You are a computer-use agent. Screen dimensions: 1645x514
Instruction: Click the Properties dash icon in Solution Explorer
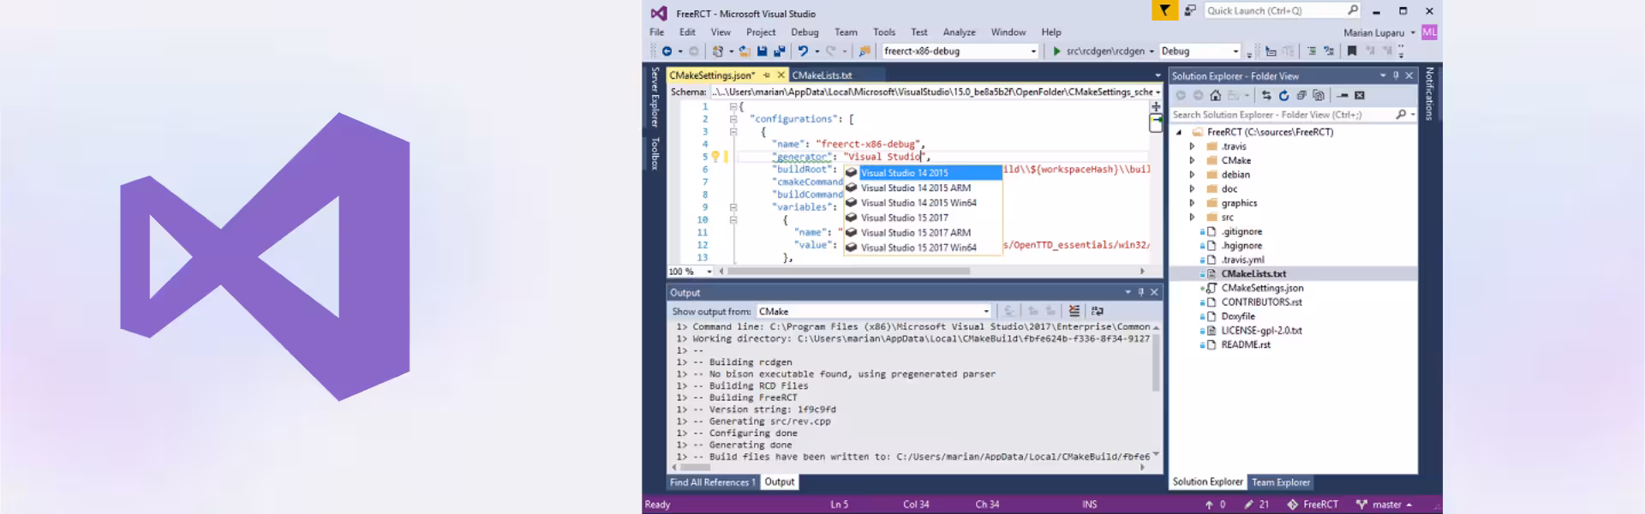[1343, 95]
